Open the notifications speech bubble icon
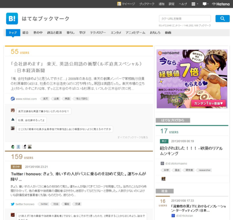This screenshot has width=233, height=220. (205, 4)
